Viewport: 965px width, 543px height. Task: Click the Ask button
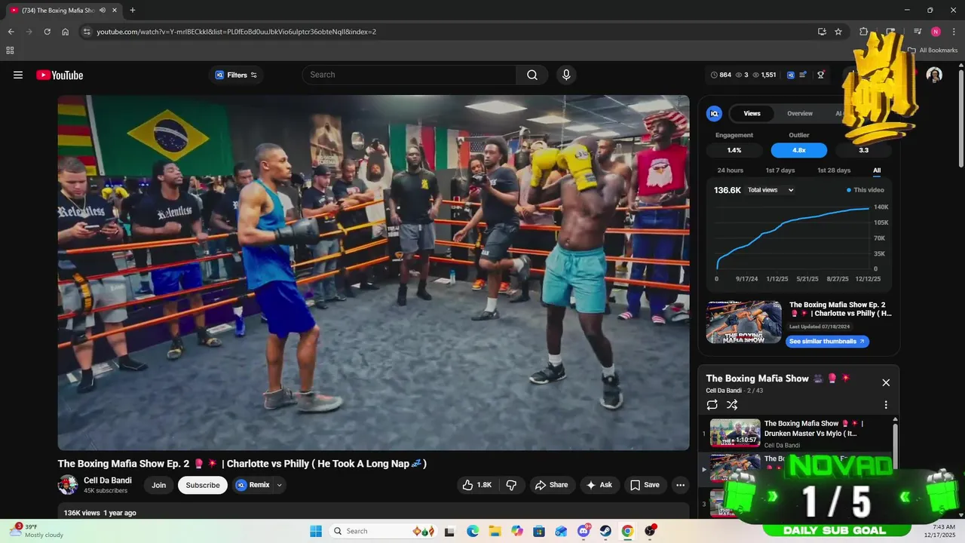[599, 485]
